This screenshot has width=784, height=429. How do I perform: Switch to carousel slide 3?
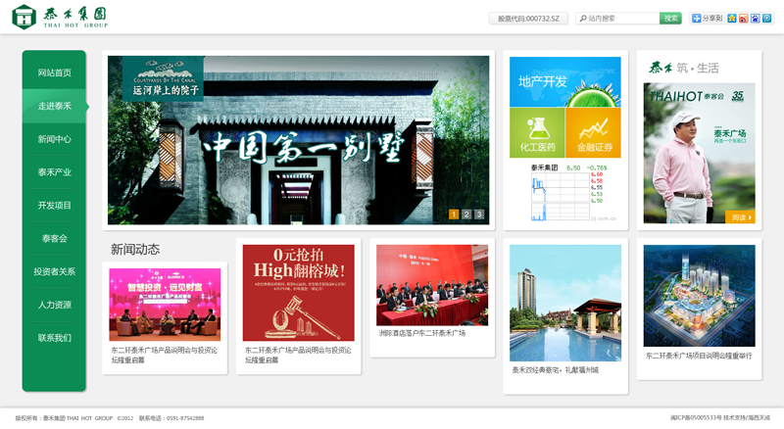(x=479, y=214)
